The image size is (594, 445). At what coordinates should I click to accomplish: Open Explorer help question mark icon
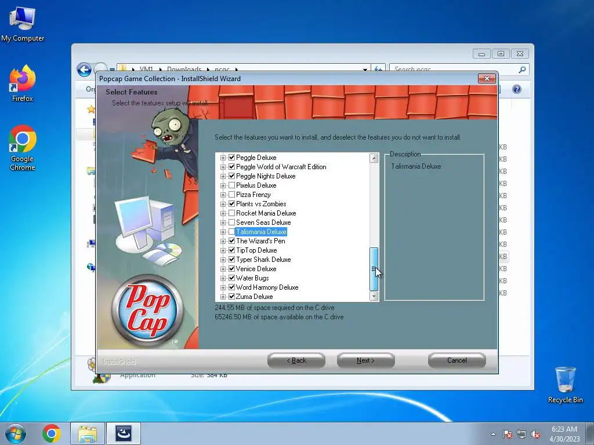(516, 89)
